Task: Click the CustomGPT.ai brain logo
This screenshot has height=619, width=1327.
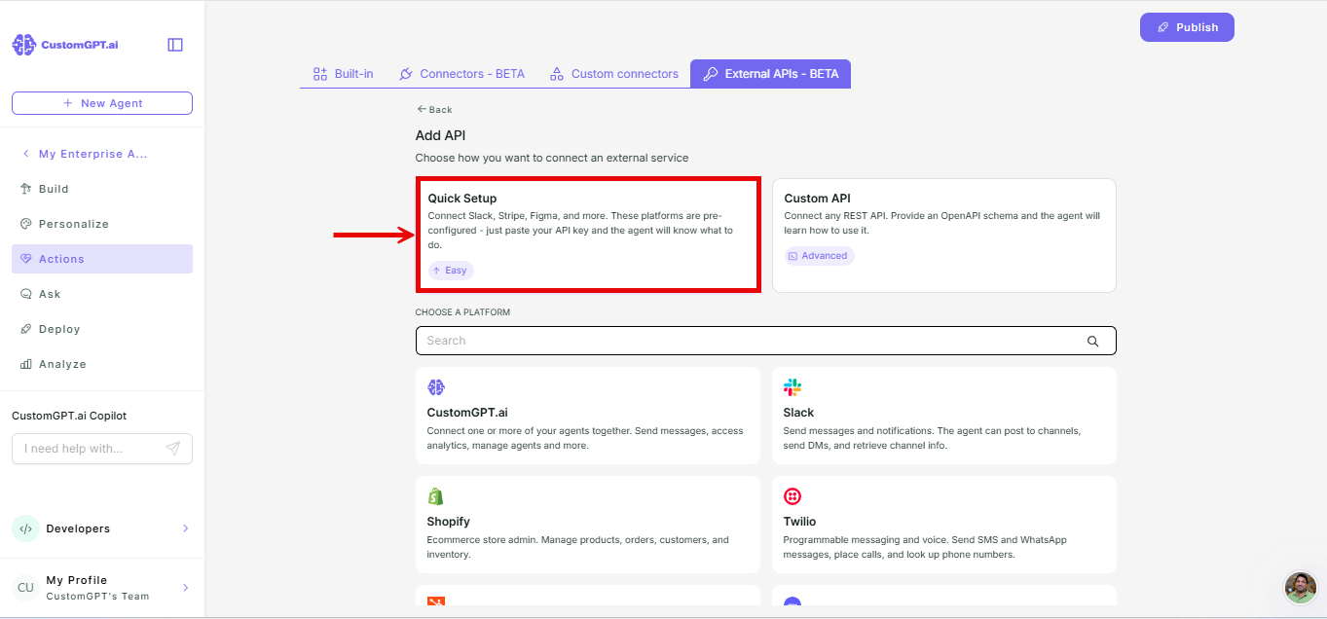Action: (x=24, y=45)
